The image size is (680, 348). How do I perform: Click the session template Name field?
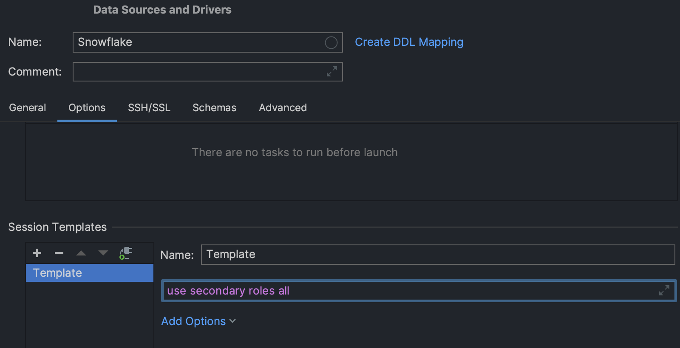point(438,255)
